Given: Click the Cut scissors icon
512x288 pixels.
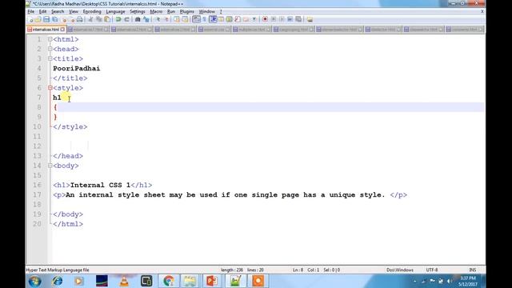Looking at the screenshot, I should point(90,19).
